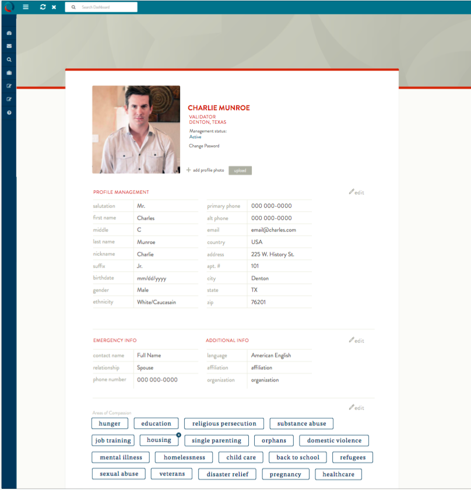Click the Active management status
471x490 pixels.
pos(195,137)
